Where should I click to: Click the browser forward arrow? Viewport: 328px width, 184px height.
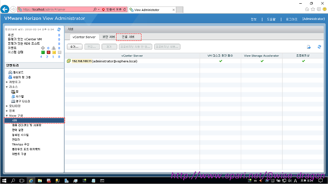13,9
